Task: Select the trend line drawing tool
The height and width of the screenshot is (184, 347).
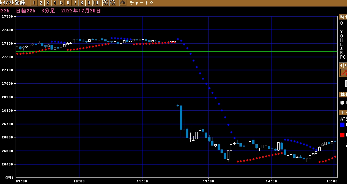Action: 344,73
